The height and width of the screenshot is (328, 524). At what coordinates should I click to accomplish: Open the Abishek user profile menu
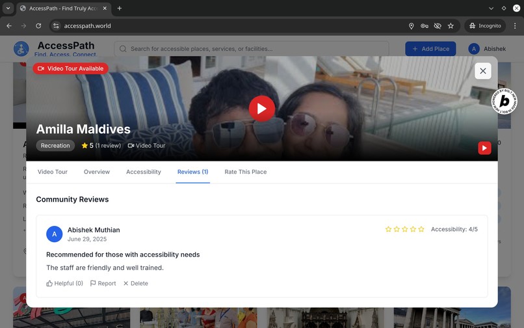(487, 49)
